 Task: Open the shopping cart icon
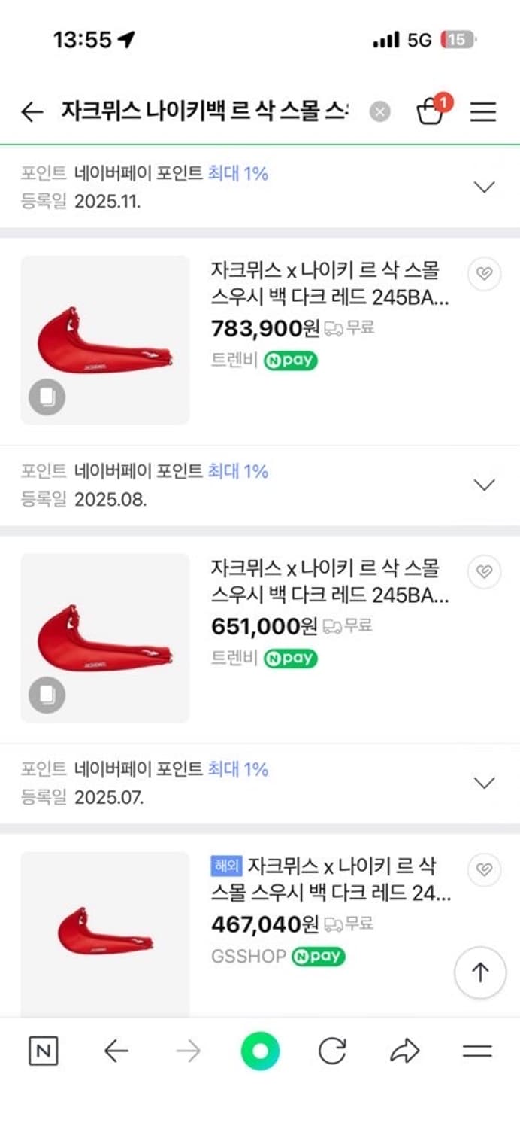pyautogui.click(x=431, y=112)
